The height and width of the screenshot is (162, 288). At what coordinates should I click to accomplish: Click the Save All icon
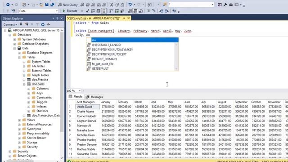tap(52, 4)
